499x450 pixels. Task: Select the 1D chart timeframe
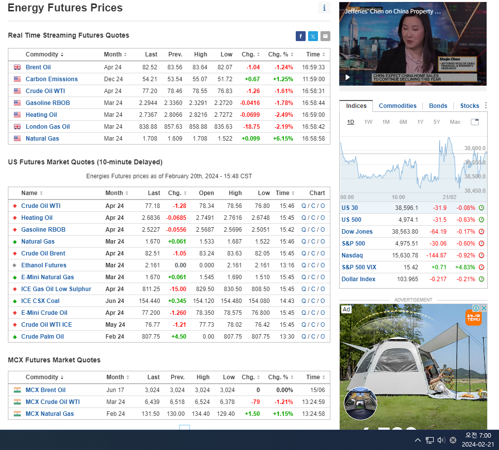[350, 122]
